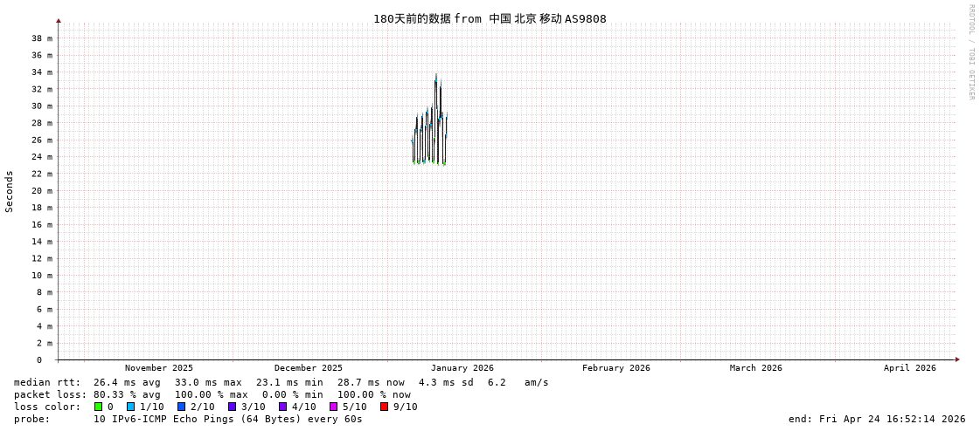
Task: Pick the violet 4/10 loss color swatch
Action: click(x=283, y=407)
